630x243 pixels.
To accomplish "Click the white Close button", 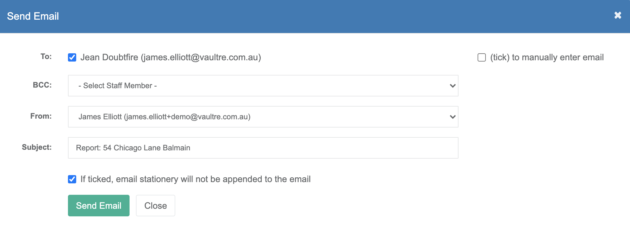I will tap(156, 206).
